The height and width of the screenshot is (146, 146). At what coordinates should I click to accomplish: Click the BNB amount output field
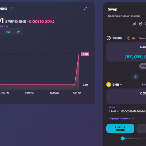pos(126,96)
